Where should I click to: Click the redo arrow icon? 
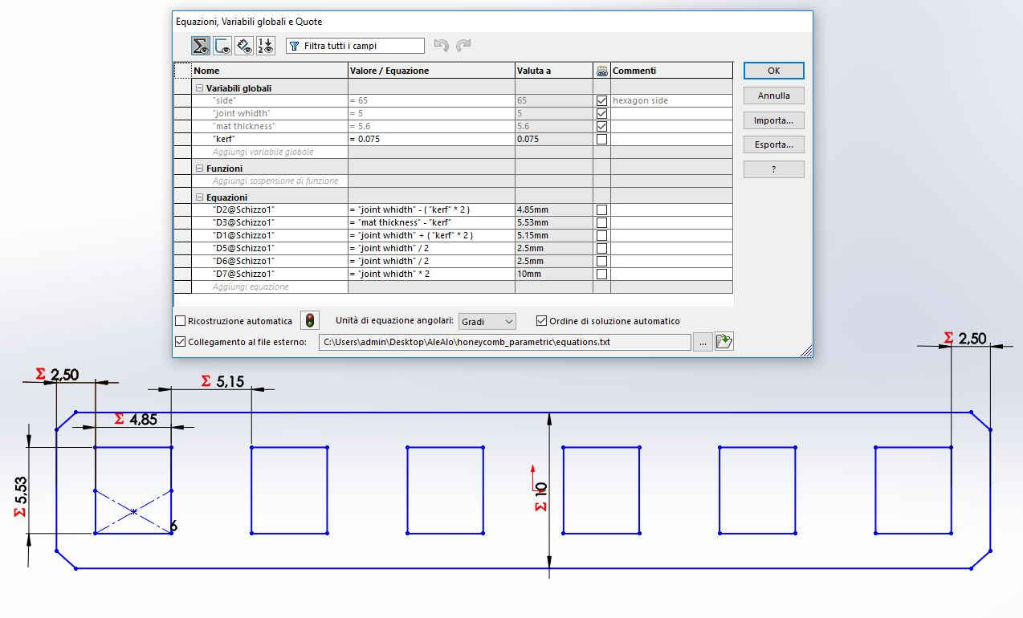coord(463,46)
